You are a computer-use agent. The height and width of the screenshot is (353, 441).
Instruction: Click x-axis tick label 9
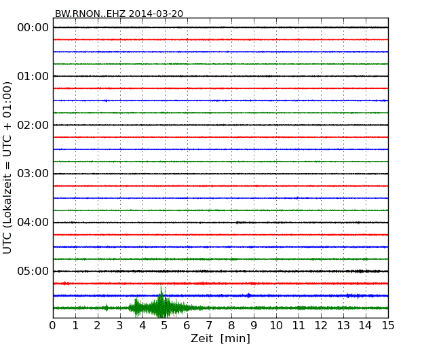[x=254, y=326]
